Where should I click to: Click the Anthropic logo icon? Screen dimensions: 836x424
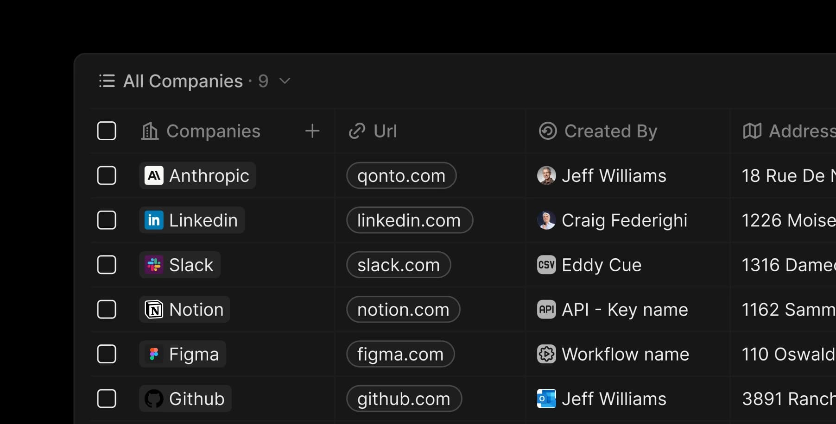[x=154, y=176]
